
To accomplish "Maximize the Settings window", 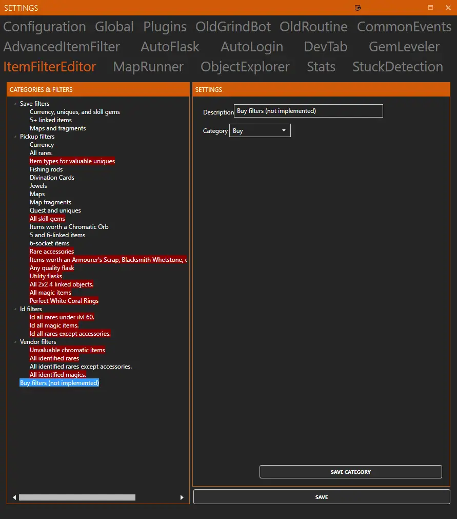I will [x=430, y=8].
